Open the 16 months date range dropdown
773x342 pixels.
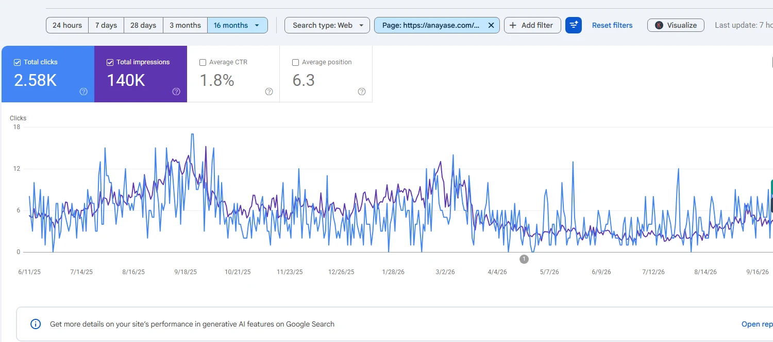click(237, 25)
